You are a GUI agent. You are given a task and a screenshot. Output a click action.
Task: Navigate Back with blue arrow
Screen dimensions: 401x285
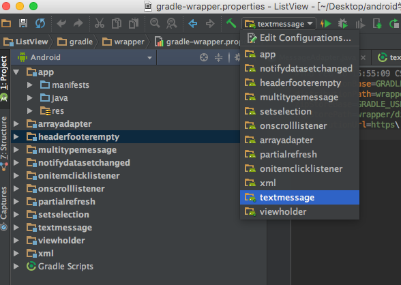[x=193, y=23]
